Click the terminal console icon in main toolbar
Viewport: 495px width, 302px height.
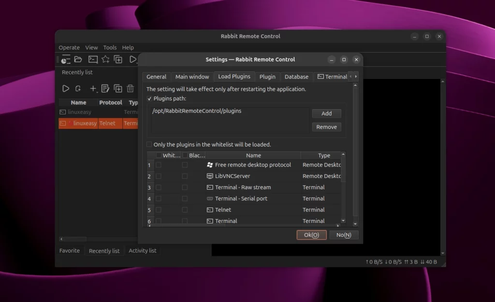click(x=93, y=59)
